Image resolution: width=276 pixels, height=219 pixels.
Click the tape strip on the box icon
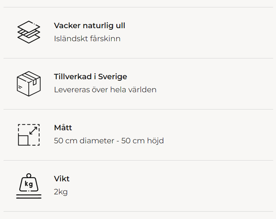point(34,81)
